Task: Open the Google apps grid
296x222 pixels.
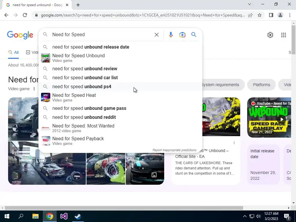Action: pyautogui.click(x=283, y=35)
